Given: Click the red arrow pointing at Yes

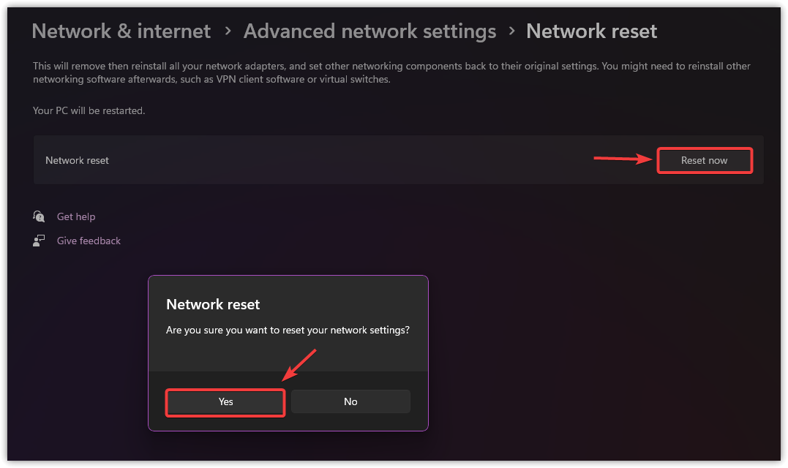Looking at the screenshot, I should (300, 365).
